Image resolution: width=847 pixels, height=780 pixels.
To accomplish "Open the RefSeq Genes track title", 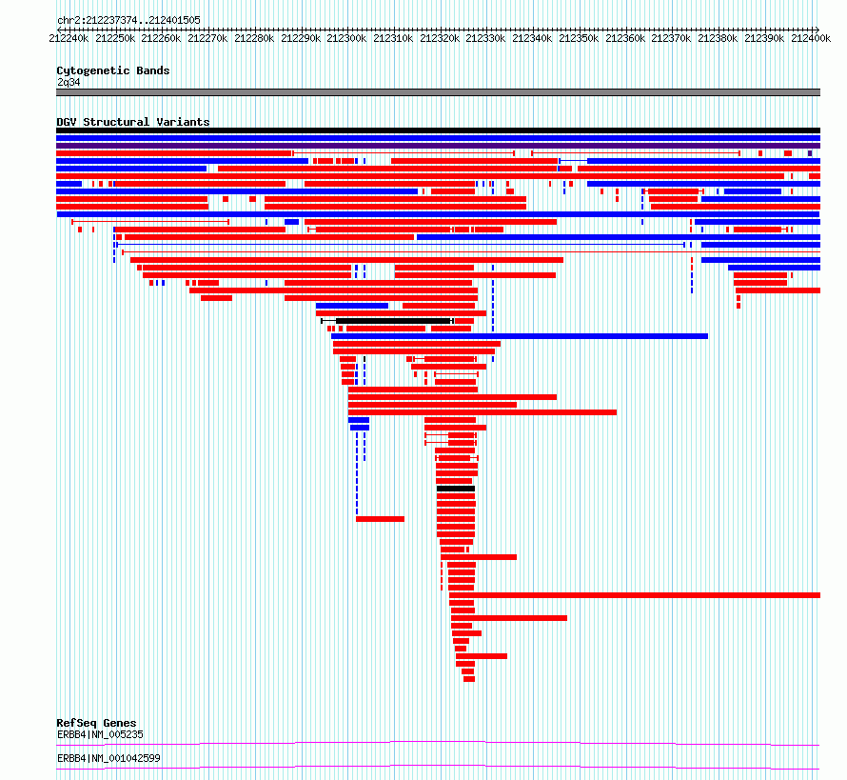I will (x=96, y=723).
